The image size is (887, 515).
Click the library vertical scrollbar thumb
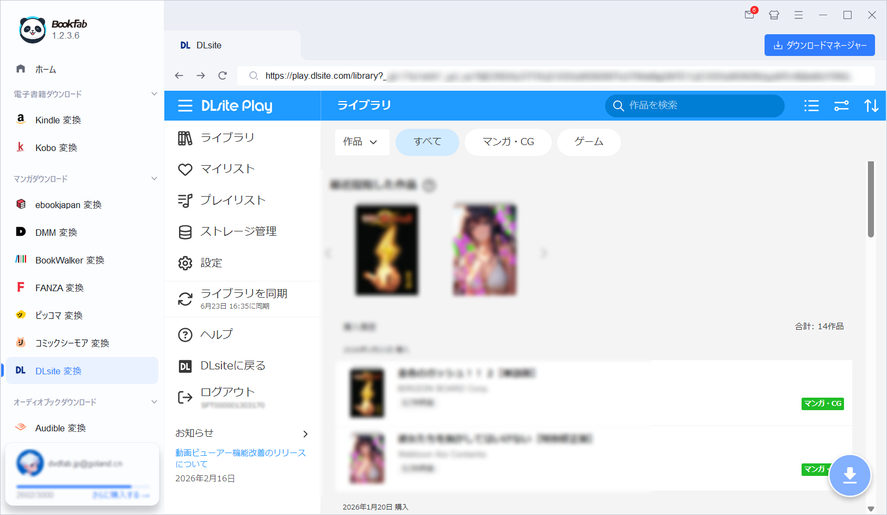pos(871,199)
